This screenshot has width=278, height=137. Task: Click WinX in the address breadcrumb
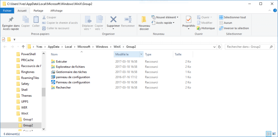click(x=117, y=47)
